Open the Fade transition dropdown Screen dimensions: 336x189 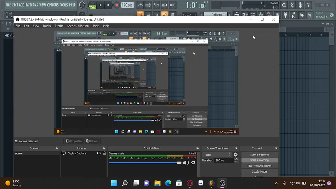click(217, 155)
